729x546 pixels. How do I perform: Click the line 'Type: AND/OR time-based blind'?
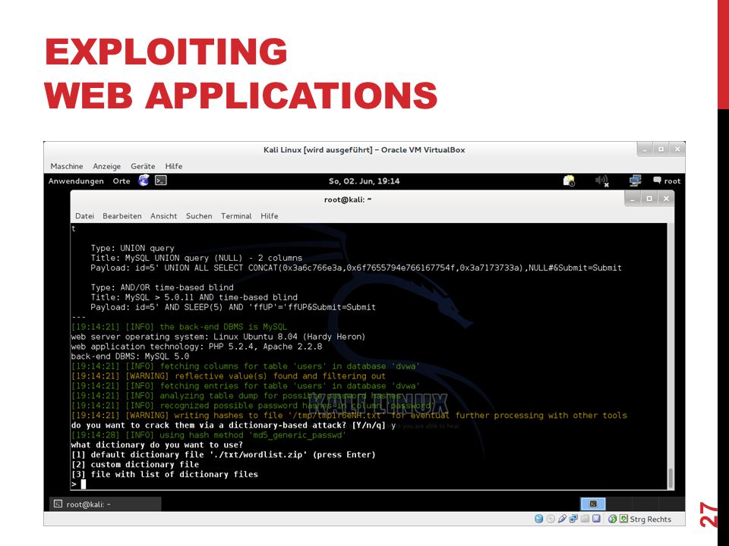[x=163, y=287]
